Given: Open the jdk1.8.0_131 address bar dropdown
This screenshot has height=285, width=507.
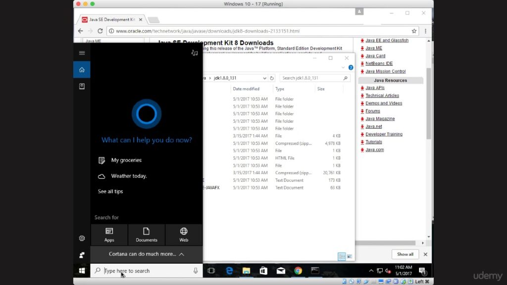Looking at the screenshot, I should click(264, 78).
